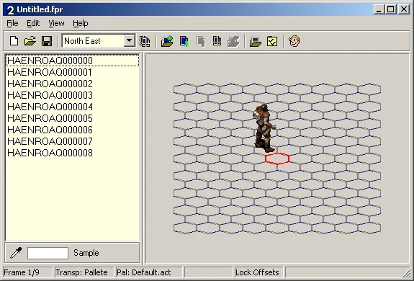Select frame HAENROAQ000007 in the list
414x281 pixels.
72,141
